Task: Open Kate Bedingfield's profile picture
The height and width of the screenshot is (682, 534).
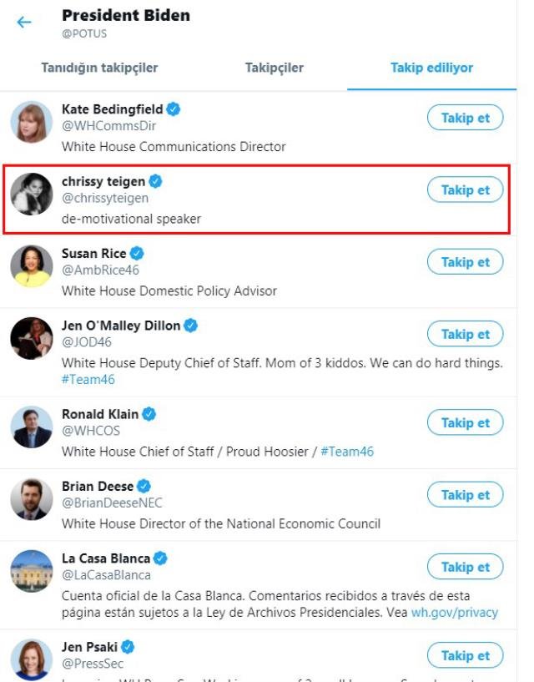Action: coord(32,122)
